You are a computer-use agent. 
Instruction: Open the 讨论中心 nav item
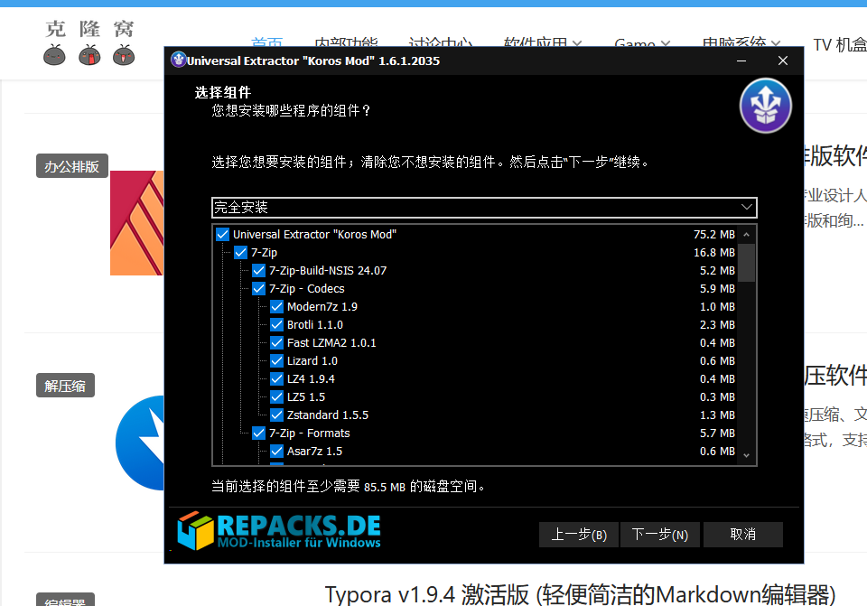(440, 42)
